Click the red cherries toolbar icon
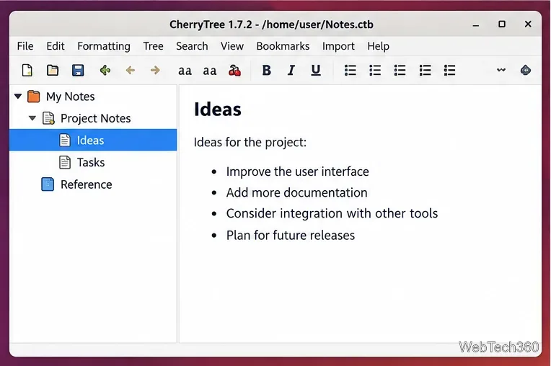 [x=234, y=70]
